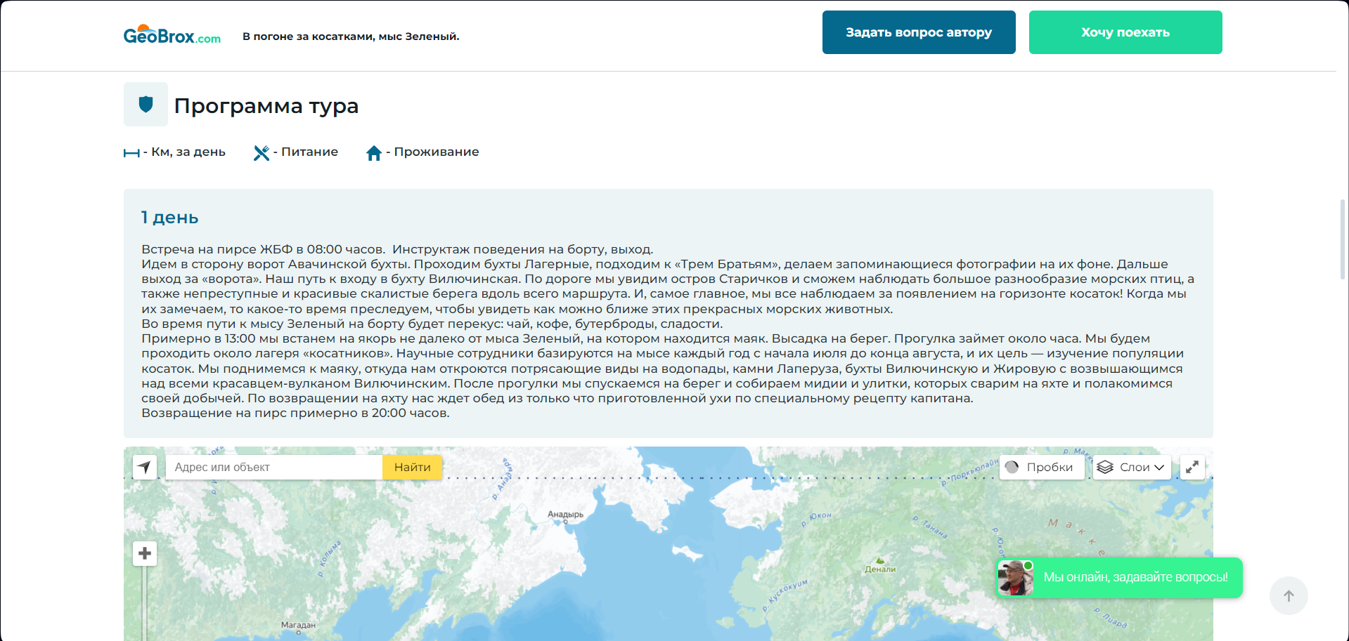Click the Программа тура heading
This screenshot has height=641, width=1349.
[266, 106]
